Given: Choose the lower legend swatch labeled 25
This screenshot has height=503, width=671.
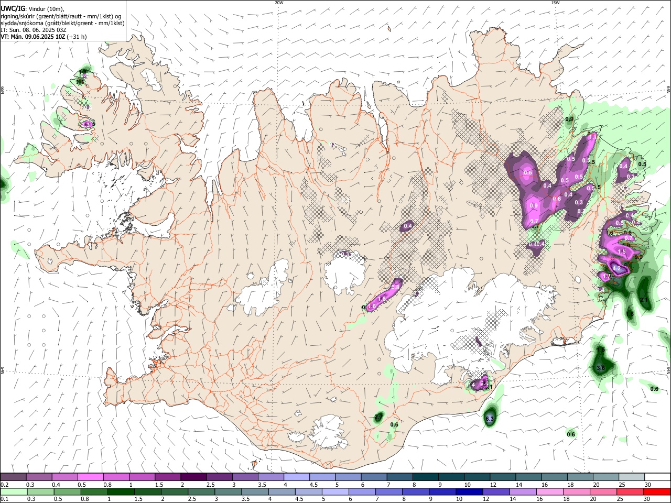Looking at the screenshot, I should (x=630, y=492).
